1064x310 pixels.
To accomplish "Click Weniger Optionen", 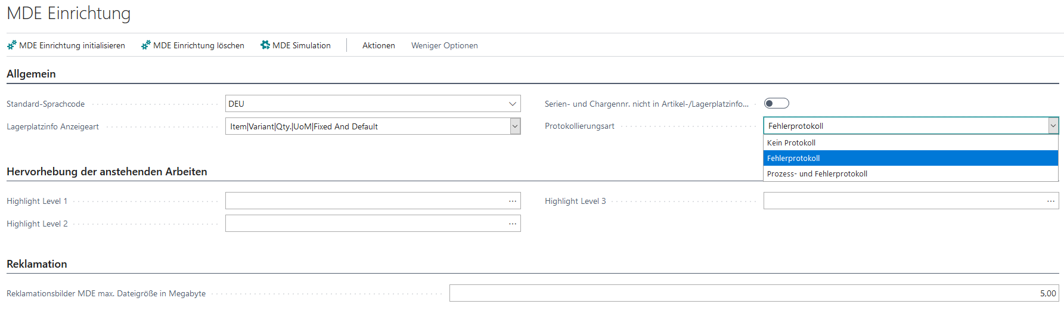I will click(444, 45).
